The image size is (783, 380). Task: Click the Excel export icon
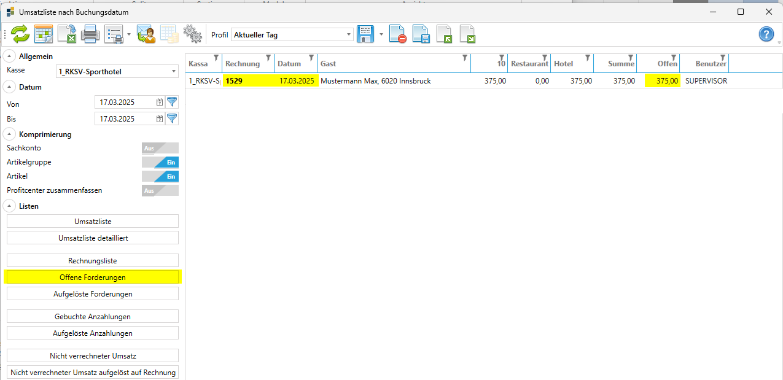[66, 34]
